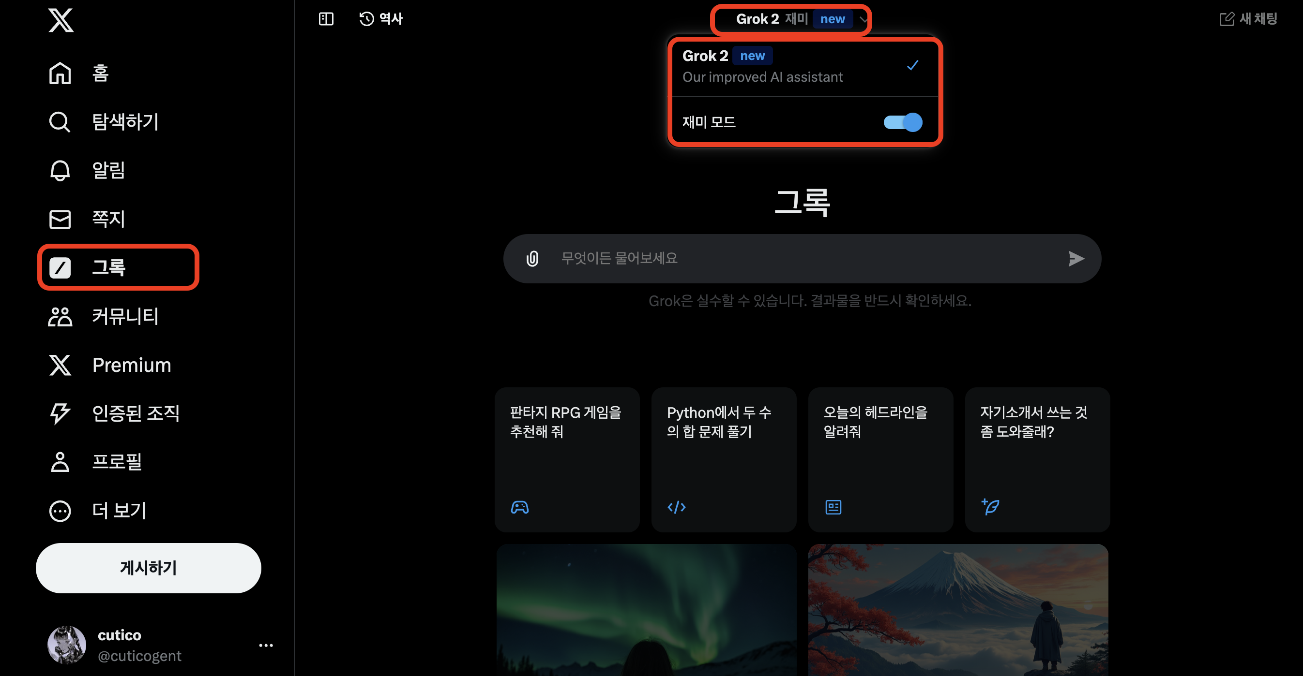The image size is (1303, 676).
Task: Click the newspaper headline icon
Action: click(833, 507)
